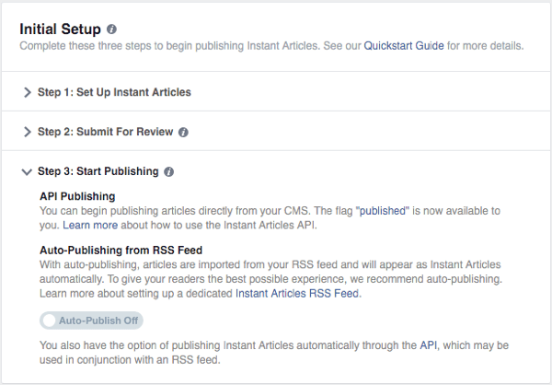Image resolution: width=552 pixels, height=385 pixels.
Task: Expand Step 1 chevron arrow
Action: point(27,92)
